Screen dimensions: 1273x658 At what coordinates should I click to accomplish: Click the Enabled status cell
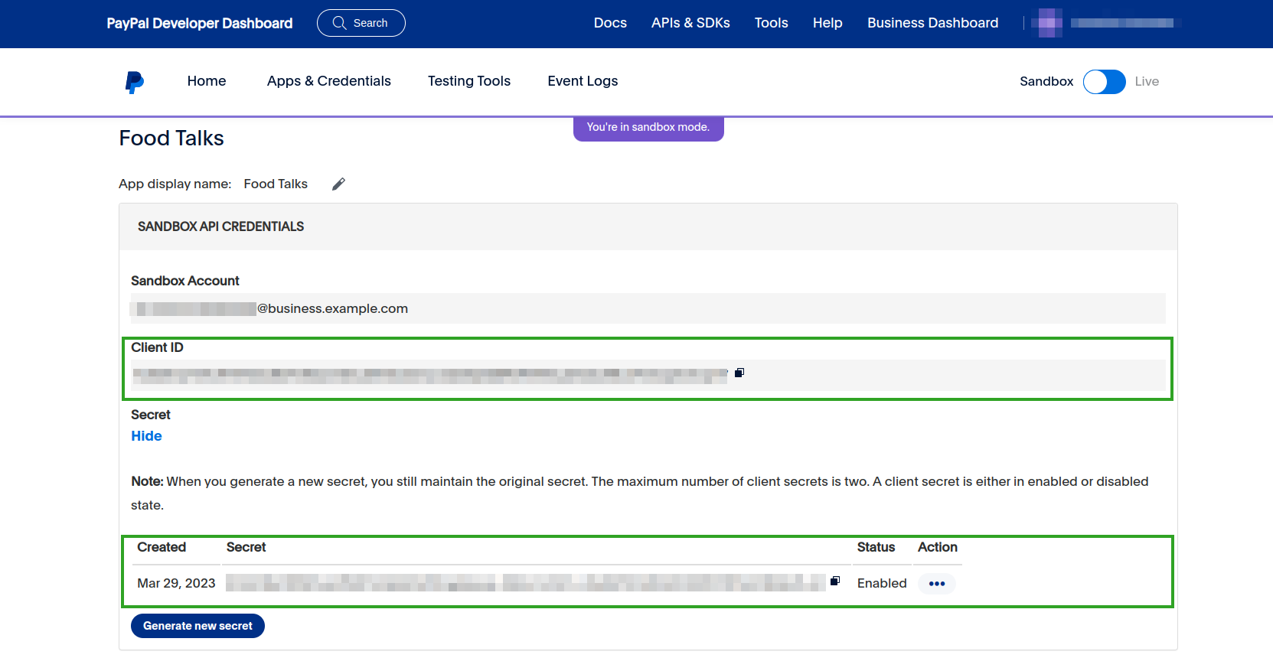[882, 583]
